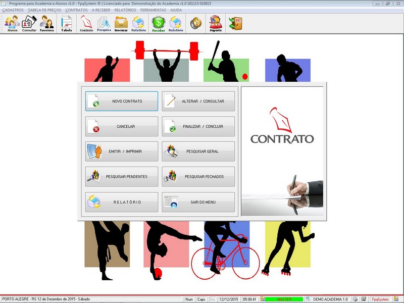The image size is (404, 303).
Task: Open the Tabela price table icon
Action: pyautogui.click(x=67, y=23)
